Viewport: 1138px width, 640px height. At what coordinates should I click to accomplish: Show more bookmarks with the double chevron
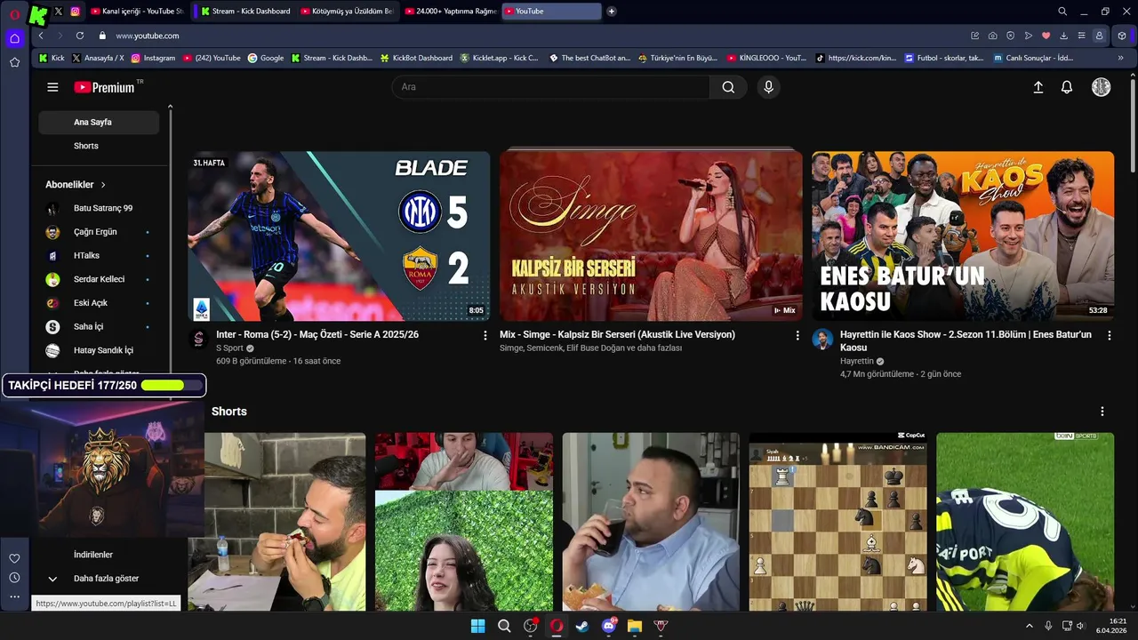(1120, 58)
